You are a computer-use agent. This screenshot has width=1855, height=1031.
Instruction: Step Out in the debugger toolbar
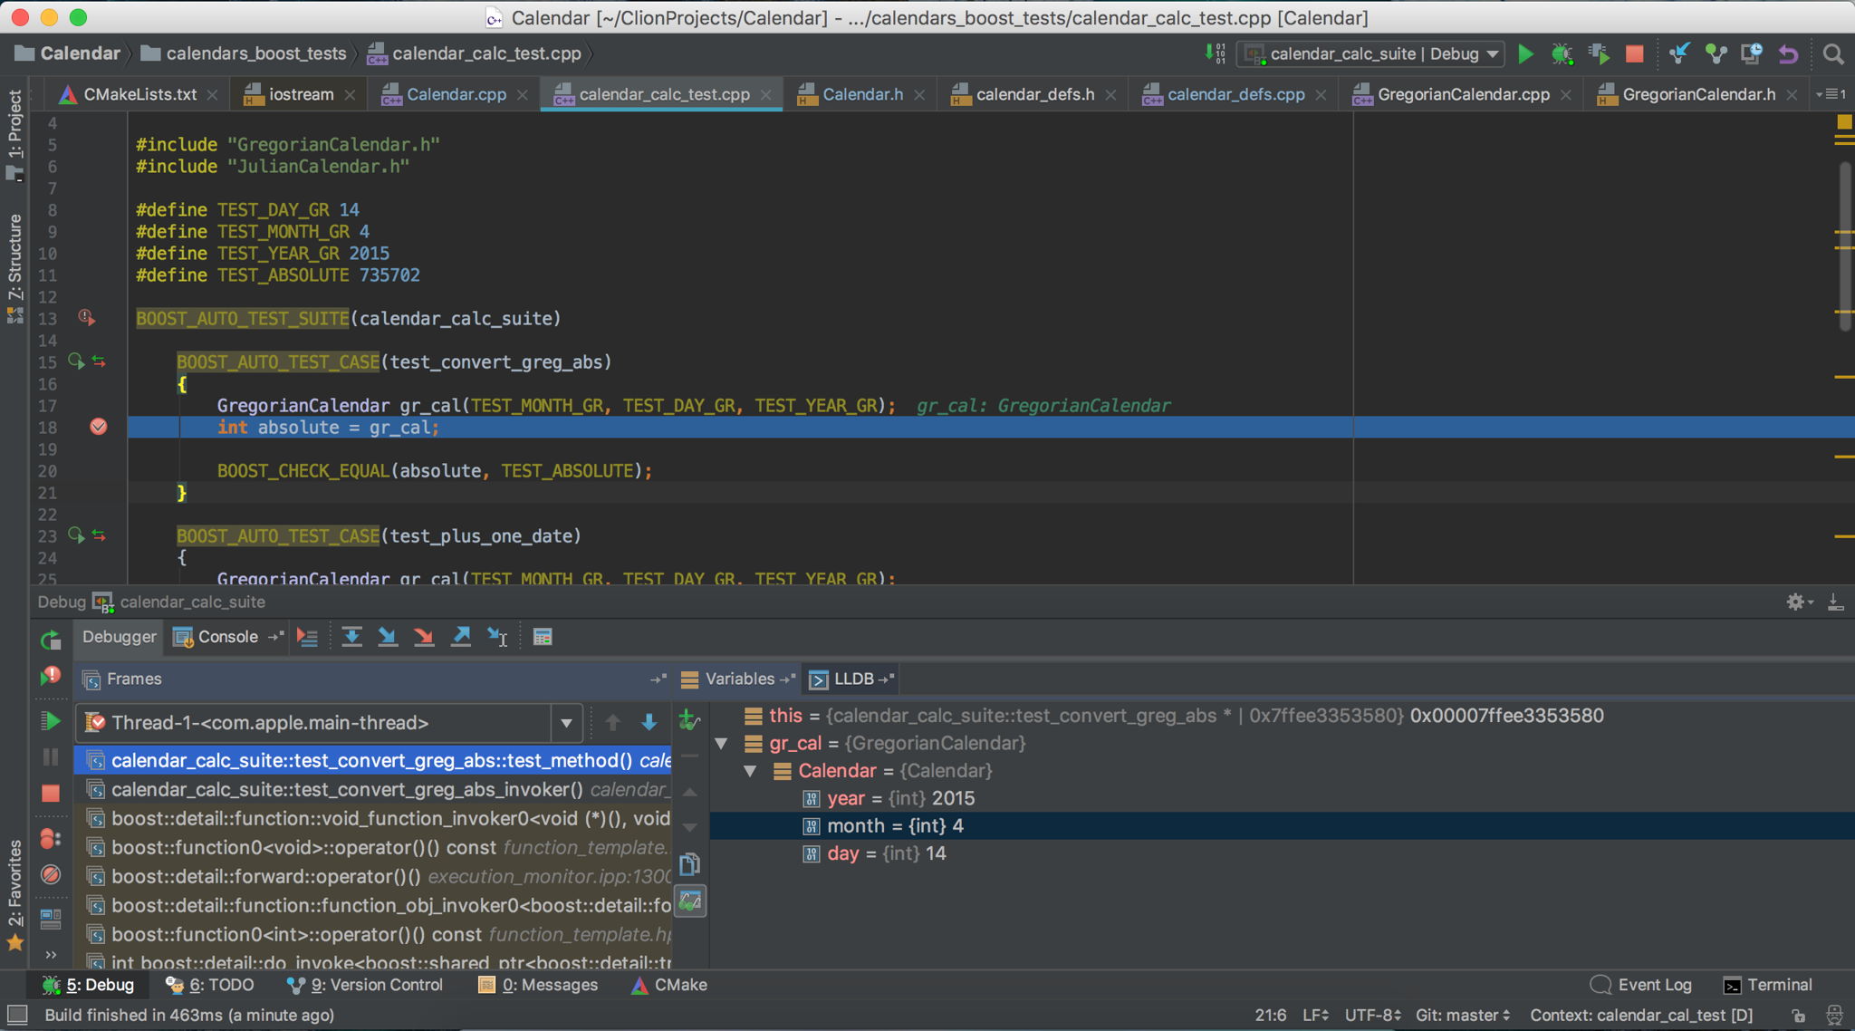(x=460, y=637)
